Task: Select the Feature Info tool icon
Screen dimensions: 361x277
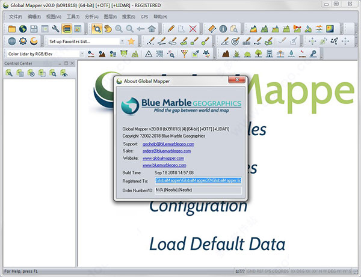Action: [223, 29]
